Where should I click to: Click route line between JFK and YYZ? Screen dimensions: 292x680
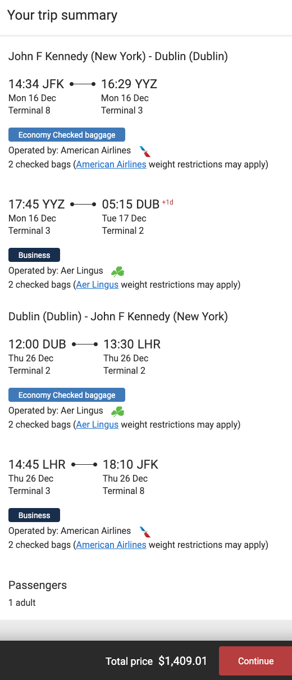pos(83,84)
